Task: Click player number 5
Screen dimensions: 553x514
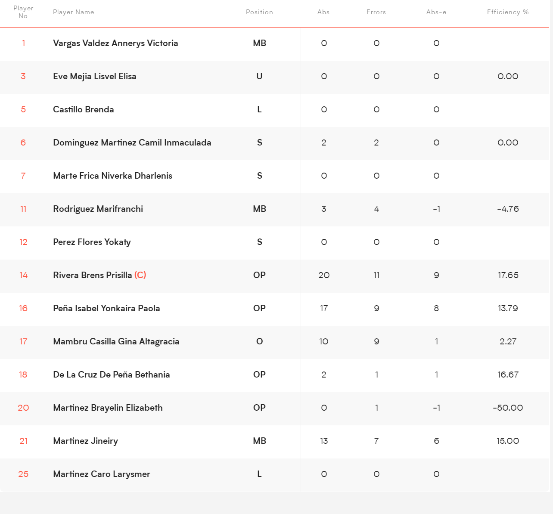Action: 23,109
